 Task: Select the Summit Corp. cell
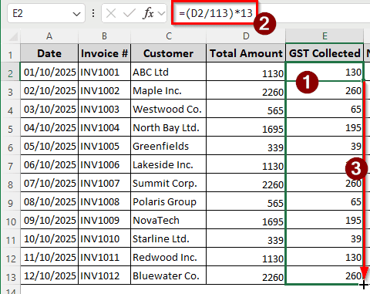168,183
